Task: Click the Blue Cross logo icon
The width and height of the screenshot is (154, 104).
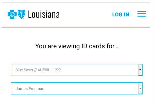Action: point(12,14)
